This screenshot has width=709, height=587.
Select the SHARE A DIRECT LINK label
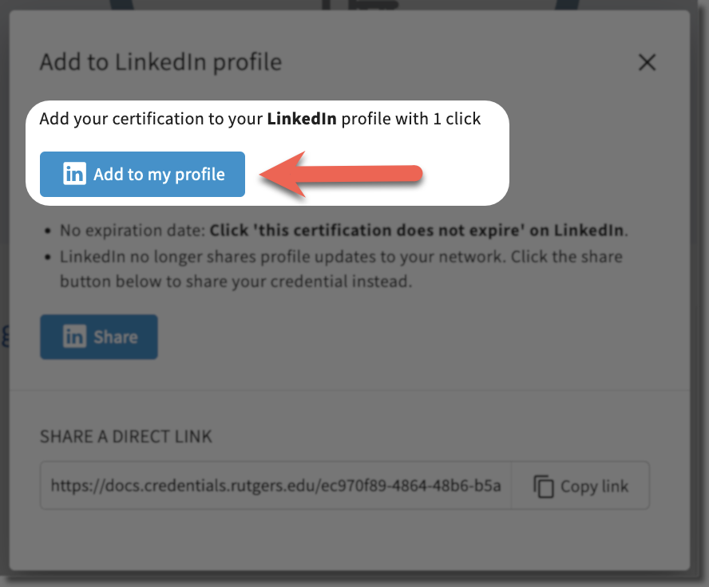pos(125,436)
